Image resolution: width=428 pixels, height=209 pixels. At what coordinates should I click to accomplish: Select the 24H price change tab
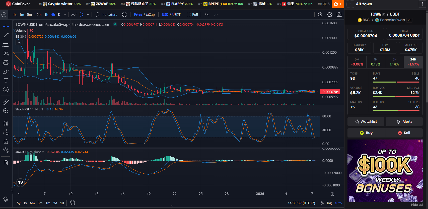coord(413,62)
